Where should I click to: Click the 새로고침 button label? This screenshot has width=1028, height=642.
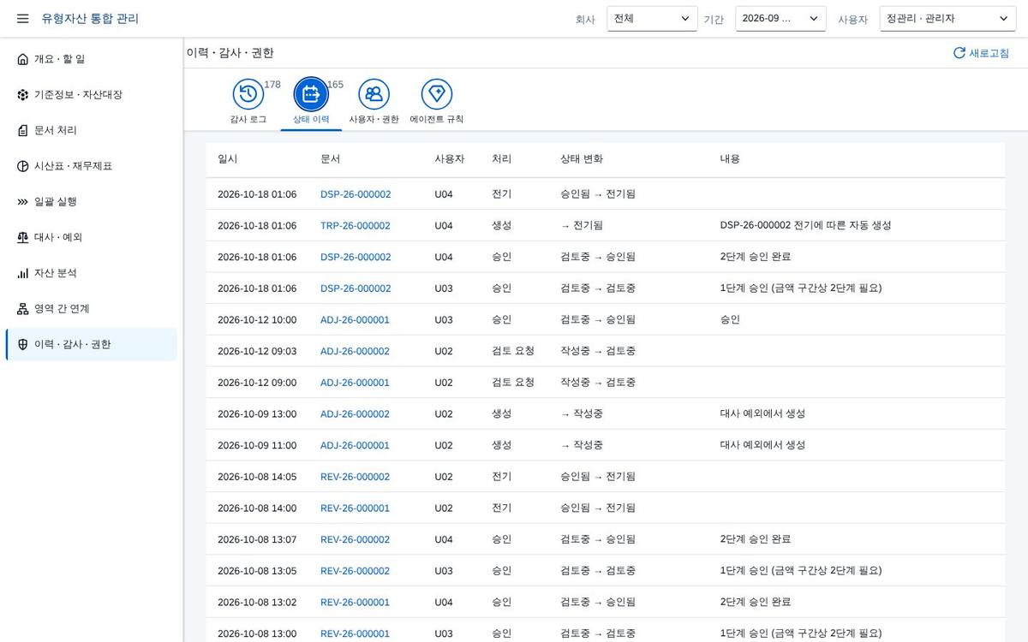[989, 53]
